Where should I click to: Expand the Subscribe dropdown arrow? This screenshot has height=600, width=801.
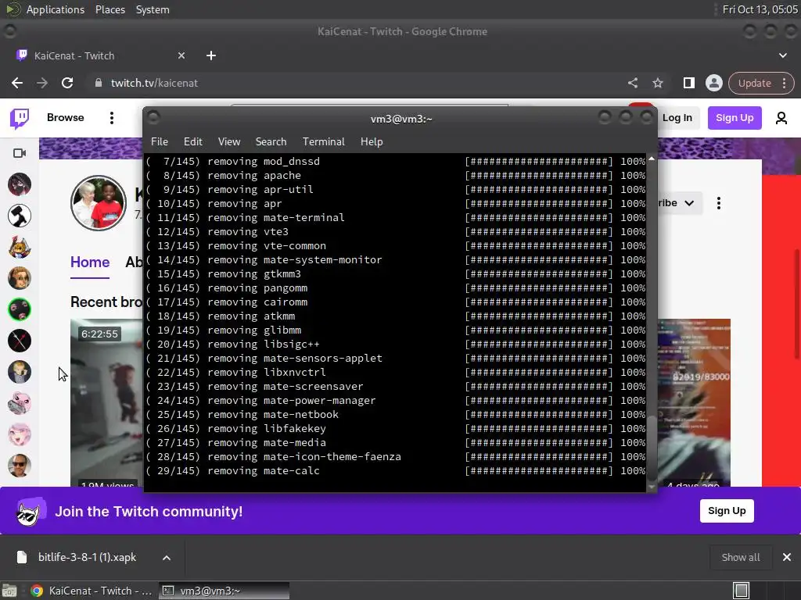(x=689, y=203)
